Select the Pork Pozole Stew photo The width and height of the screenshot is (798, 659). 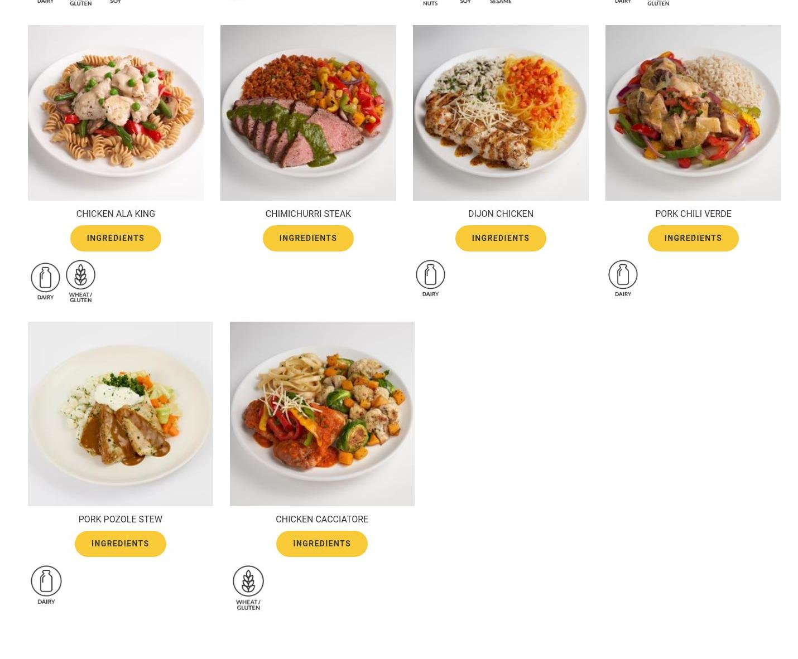[121, 414]
